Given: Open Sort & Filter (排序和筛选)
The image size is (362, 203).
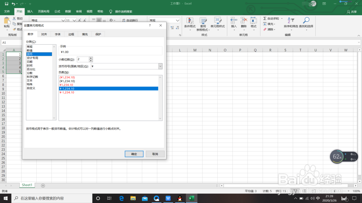Looking at the screenshot, I should [x=291, y=24].
